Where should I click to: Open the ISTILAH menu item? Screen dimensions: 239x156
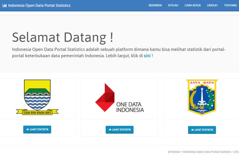coord(173,5)
